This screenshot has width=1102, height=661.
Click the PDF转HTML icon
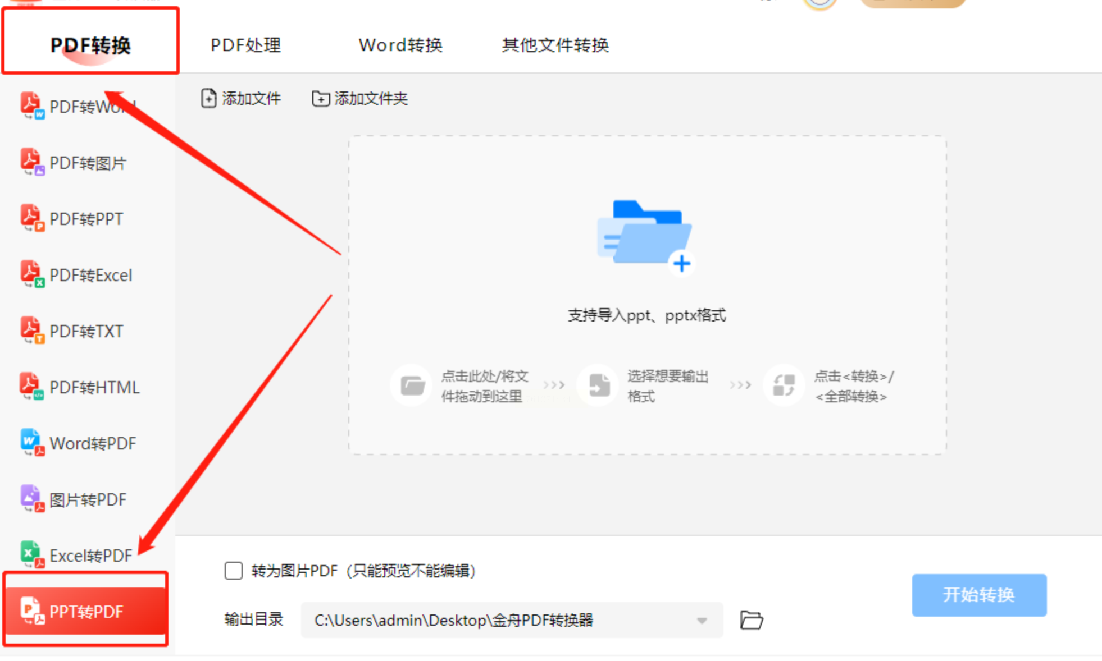tap(31, 387)
